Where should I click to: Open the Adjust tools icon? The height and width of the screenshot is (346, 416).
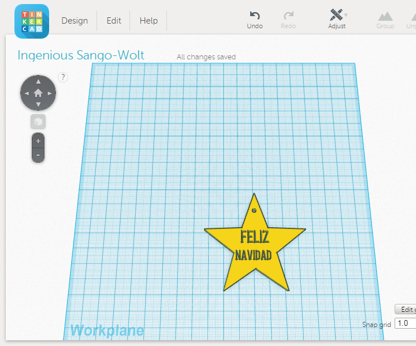tap(336, 15)
